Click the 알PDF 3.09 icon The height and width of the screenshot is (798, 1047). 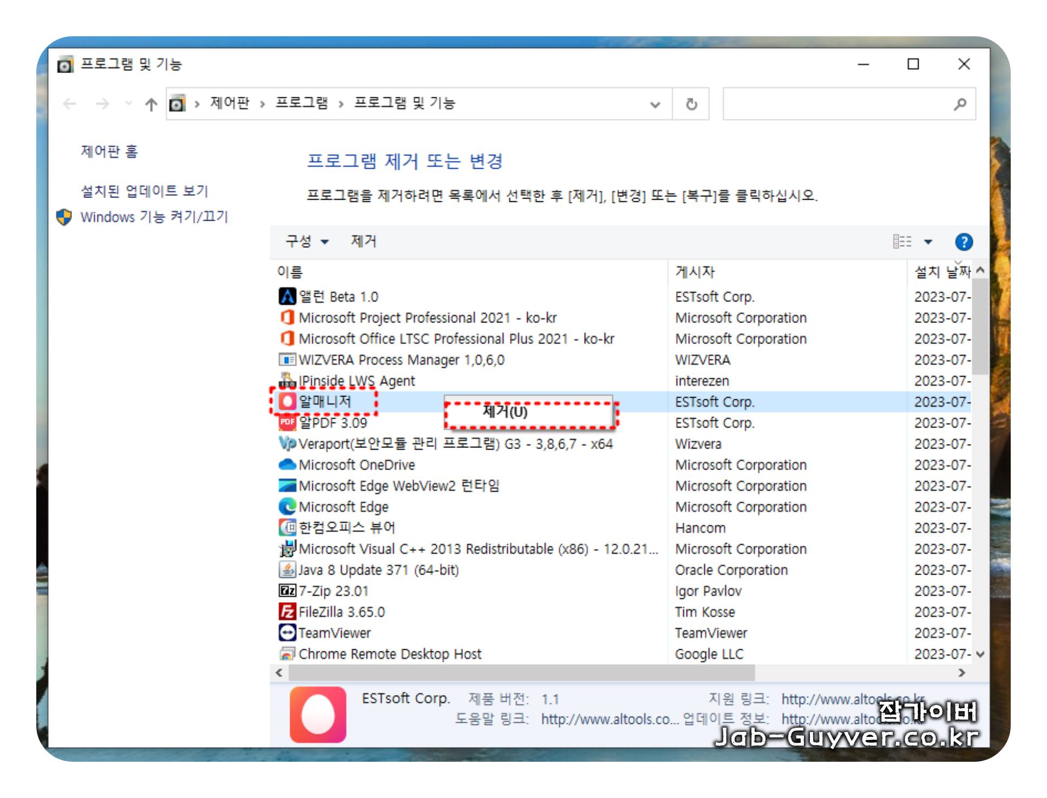(287, 423)
